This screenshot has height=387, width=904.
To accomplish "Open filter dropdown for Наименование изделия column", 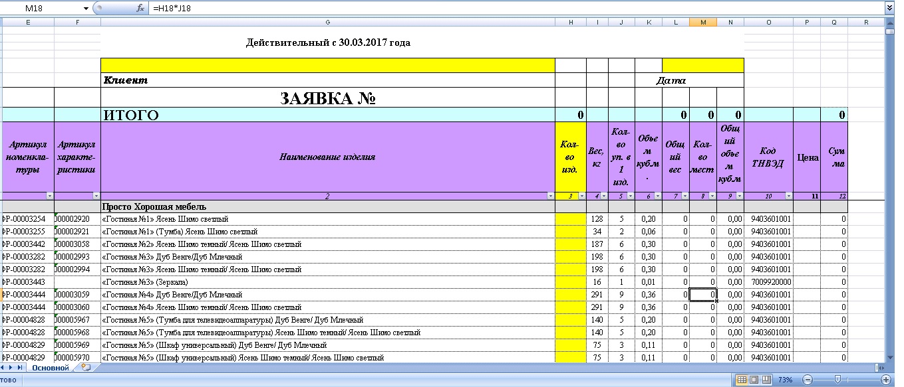I will tap(549, 196).
